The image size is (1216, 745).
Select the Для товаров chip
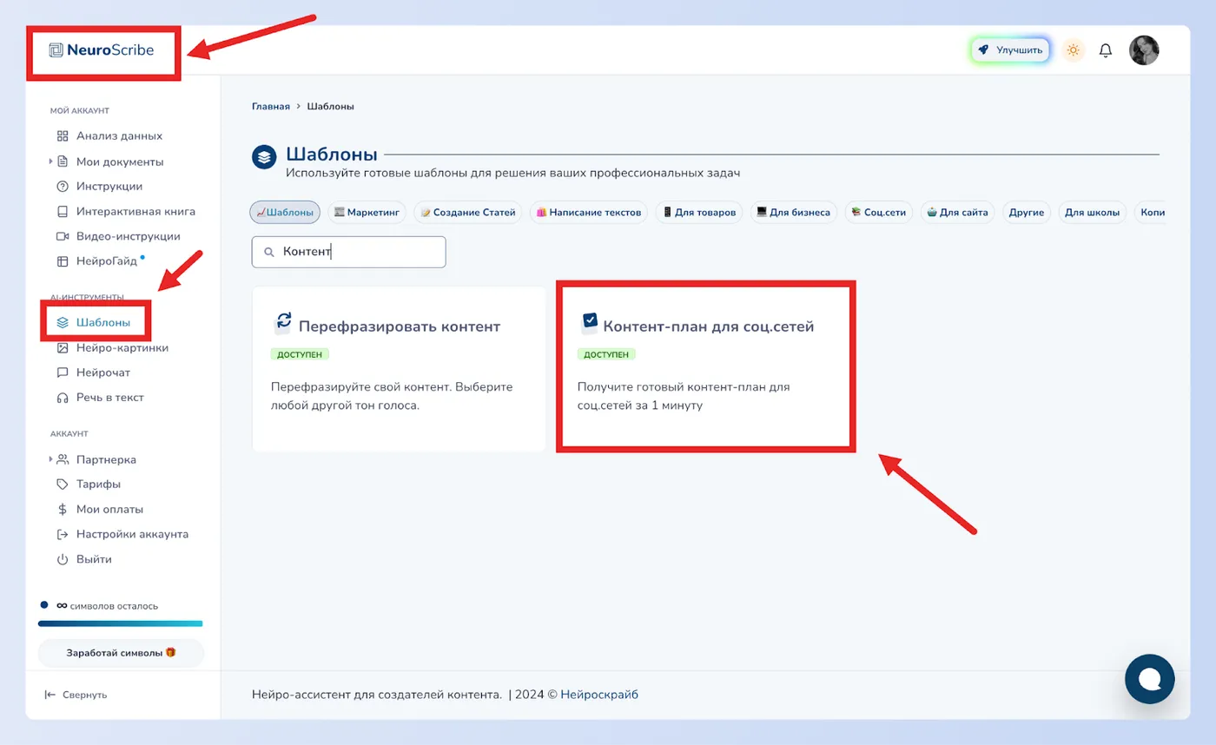(699, 212)
